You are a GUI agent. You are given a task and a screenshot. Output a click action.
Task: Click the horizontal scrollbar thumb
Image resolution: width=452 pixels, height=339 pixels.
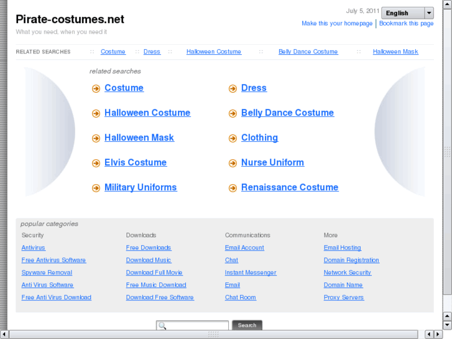[x=213, y=335]
